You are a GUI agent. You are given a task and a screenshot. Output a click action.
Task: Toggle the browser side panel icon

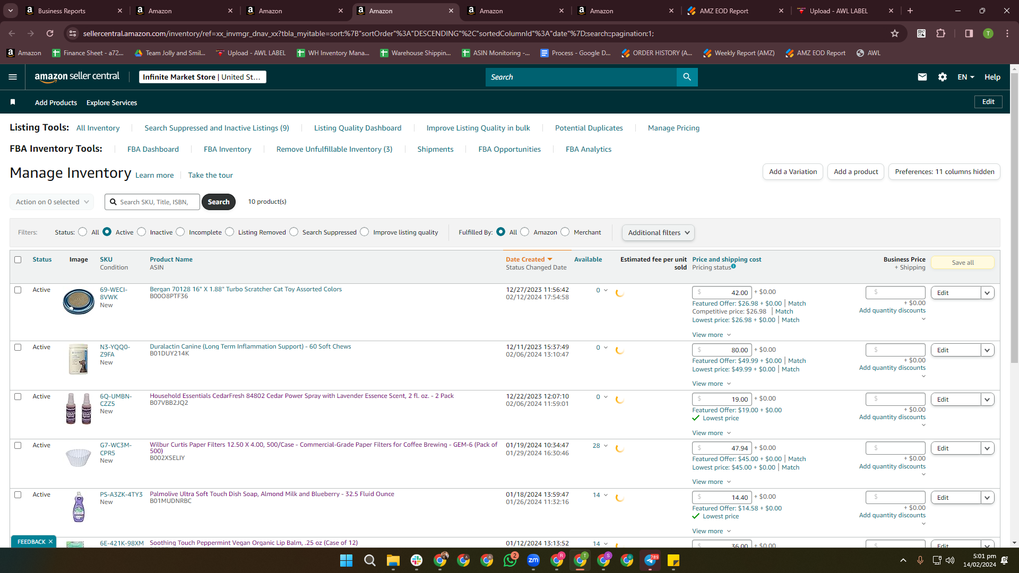969,33
